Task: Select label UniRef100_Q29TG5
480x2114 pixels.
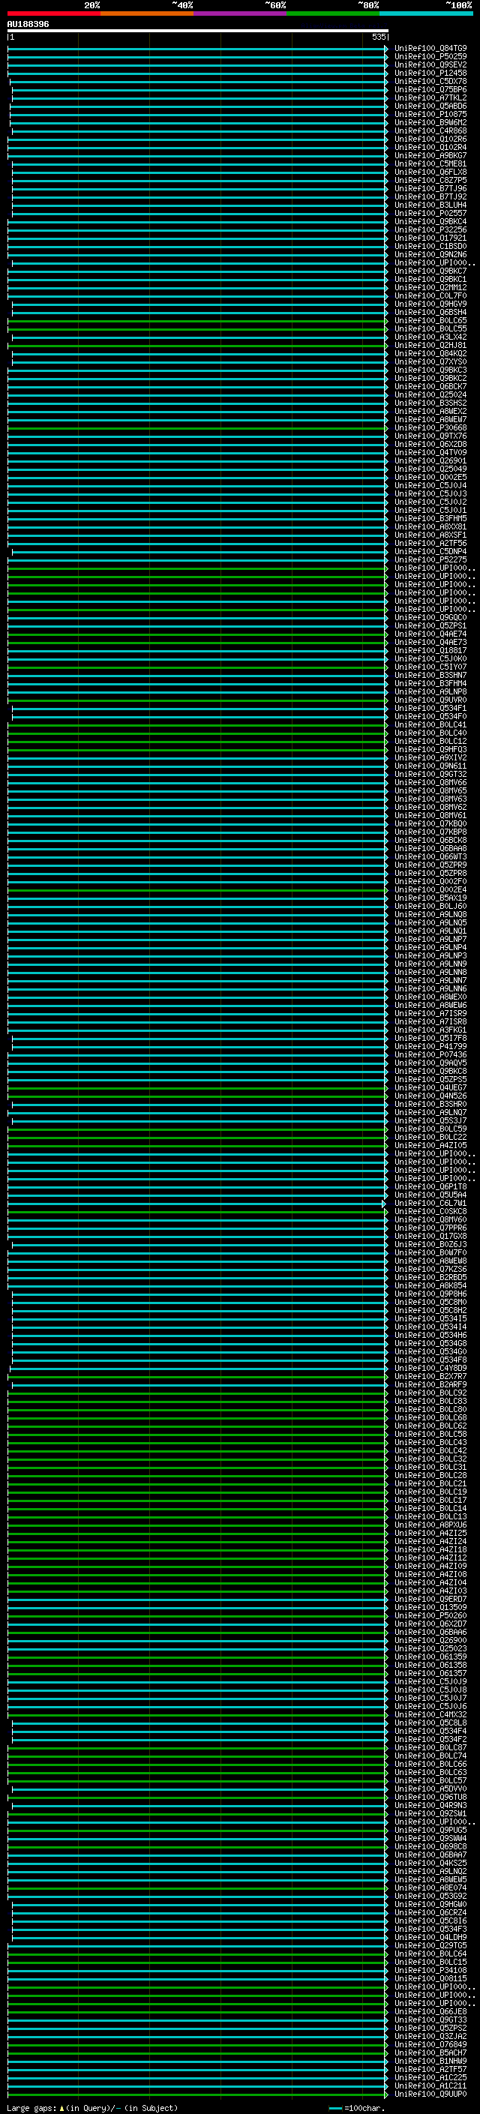Action: point(430,1946)
